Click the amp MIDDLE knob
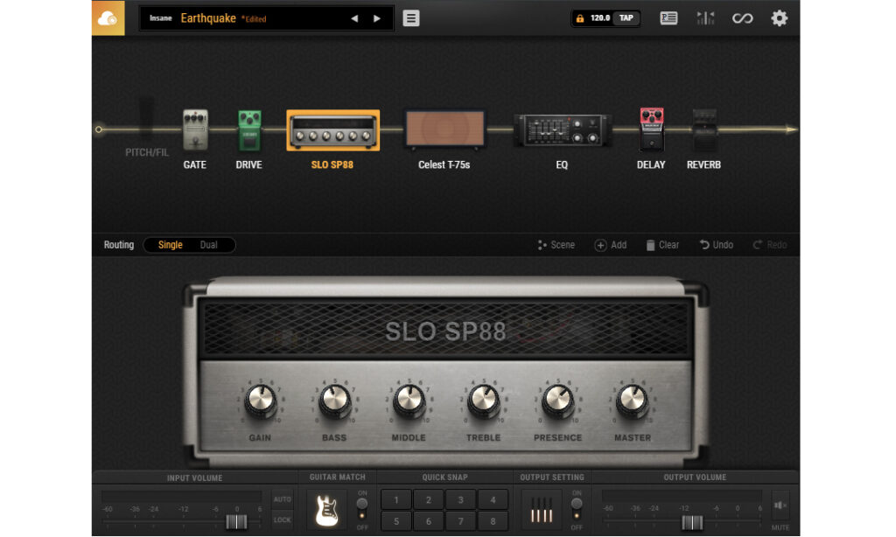Screen dimensions: 896x537 click(x=409, y=401)
